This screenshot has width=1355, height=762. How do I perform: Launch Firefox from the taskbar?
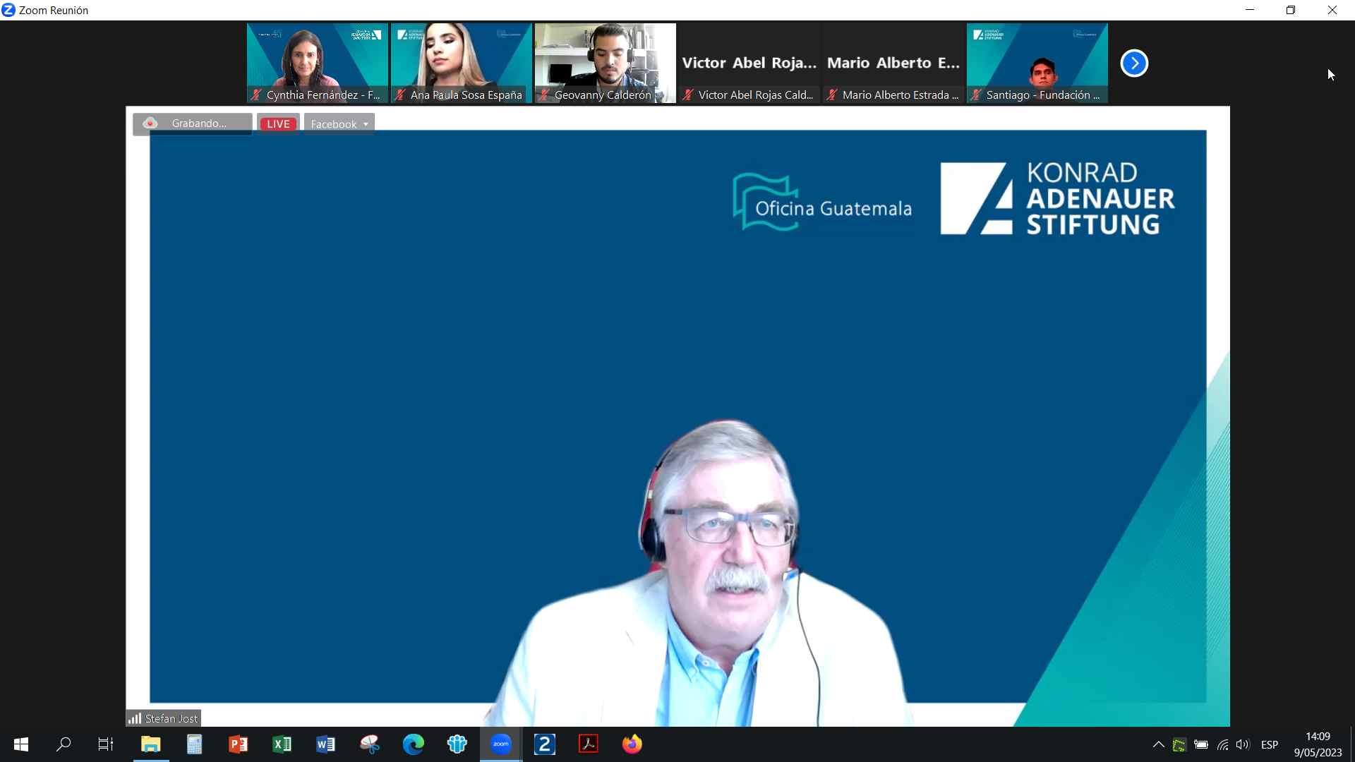[x=632, y=744]
